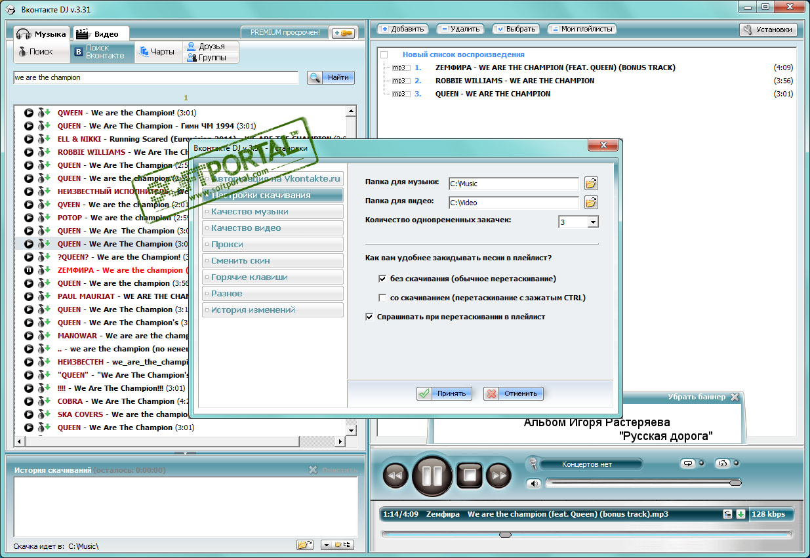Play "QUEEN - We Are The Champion - Гимн ЧМ 1994"

coord(29,126)
